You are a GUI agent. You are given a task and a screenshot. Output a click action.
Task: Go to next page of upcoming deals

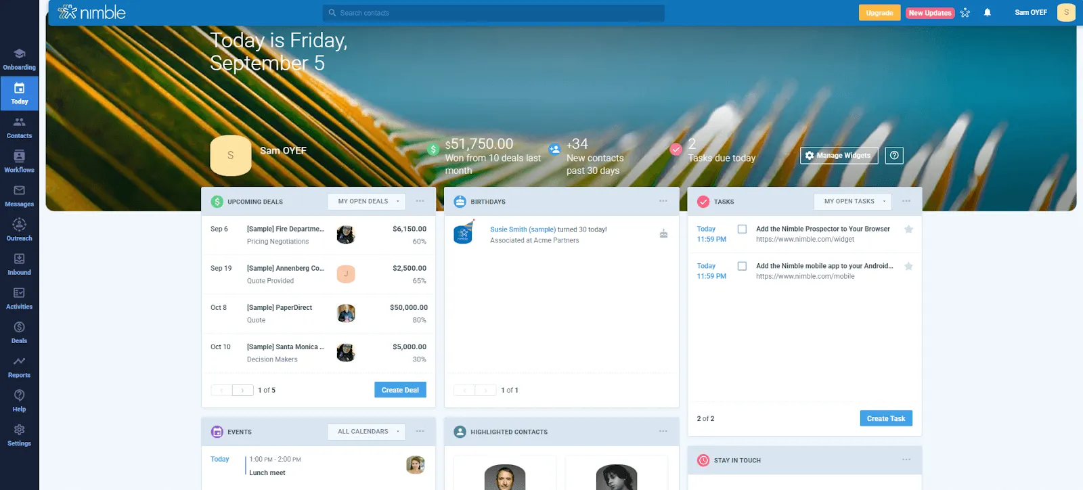tap(242, 390)
